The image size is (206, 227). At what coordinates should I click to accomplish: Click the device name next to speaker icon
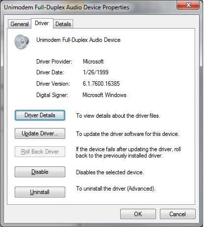click(78, 40)
